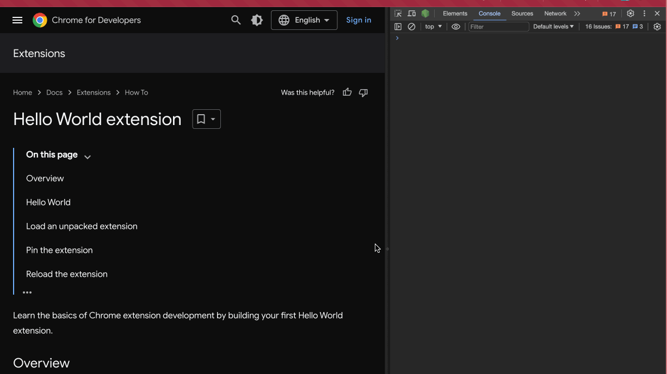Toggle dark mode on the documentation site
The width and height of the screenshot is (667, 374).
[256, 20]
